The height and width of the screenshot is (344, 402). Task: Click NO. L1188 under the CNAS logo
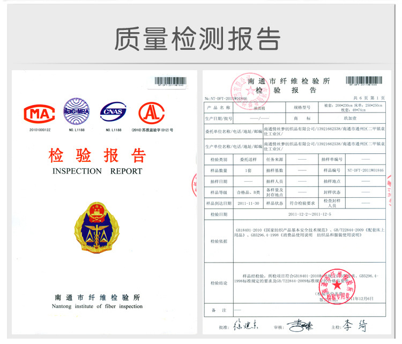pos(114,130)
